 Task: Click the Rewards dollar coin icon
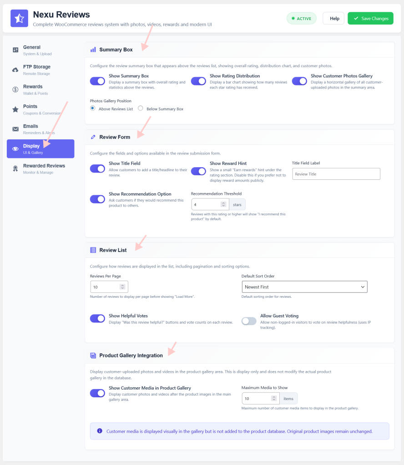click(15, 89)
